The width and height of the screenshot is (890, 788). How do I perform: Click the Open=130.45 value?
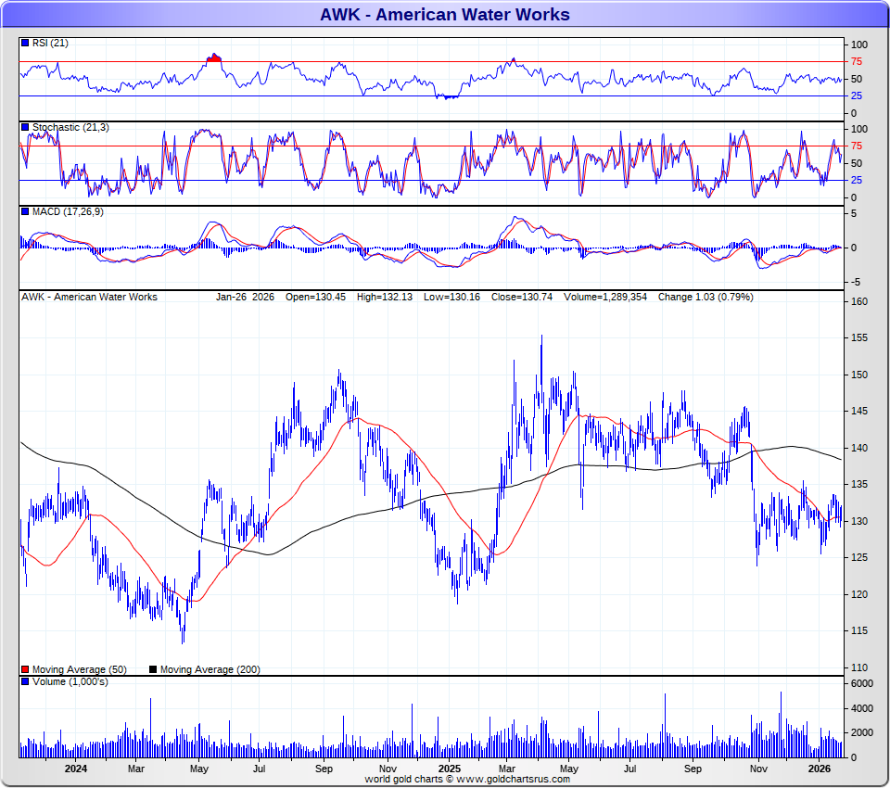pyautogui.click(x=315, y=297)
